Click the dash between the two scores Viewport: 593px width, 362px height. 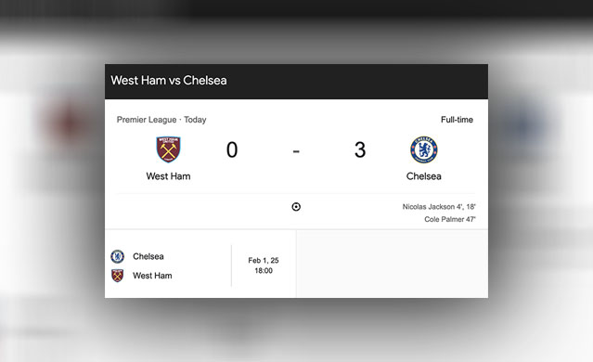click(296, 151)
